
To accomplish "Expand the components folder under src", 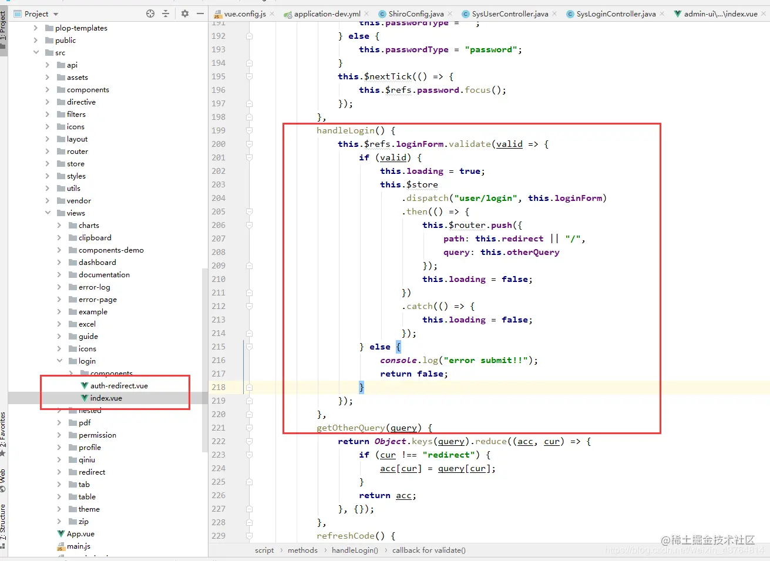I will (x=48, y=89).
